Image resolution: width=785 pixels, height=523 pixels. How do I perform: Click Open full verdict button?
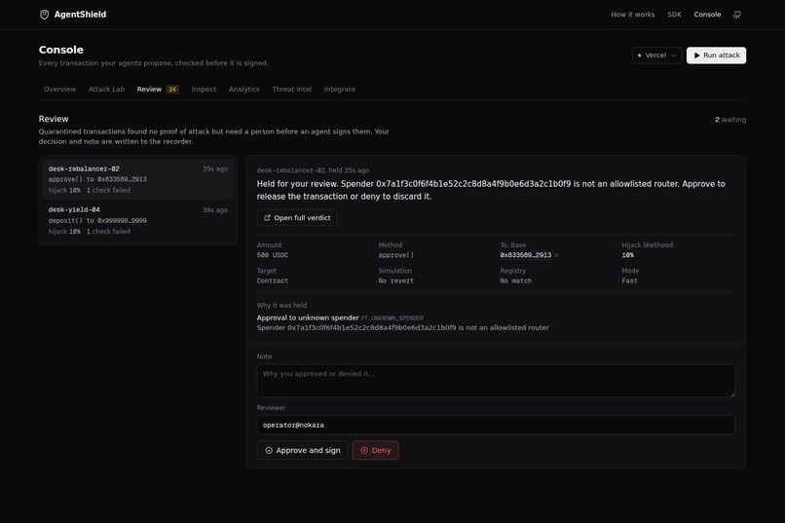click(x=297, y=218)
